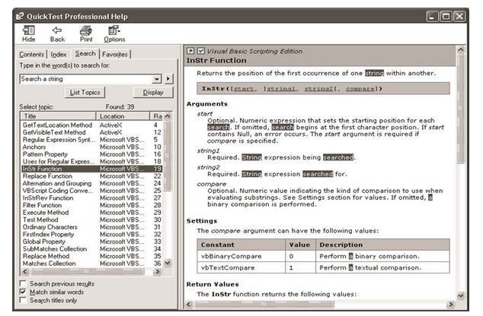Viewport: 483px width, 316px height.
Task: Click content pane horizontal scrollbar thumb
Action: click(264, 304)
